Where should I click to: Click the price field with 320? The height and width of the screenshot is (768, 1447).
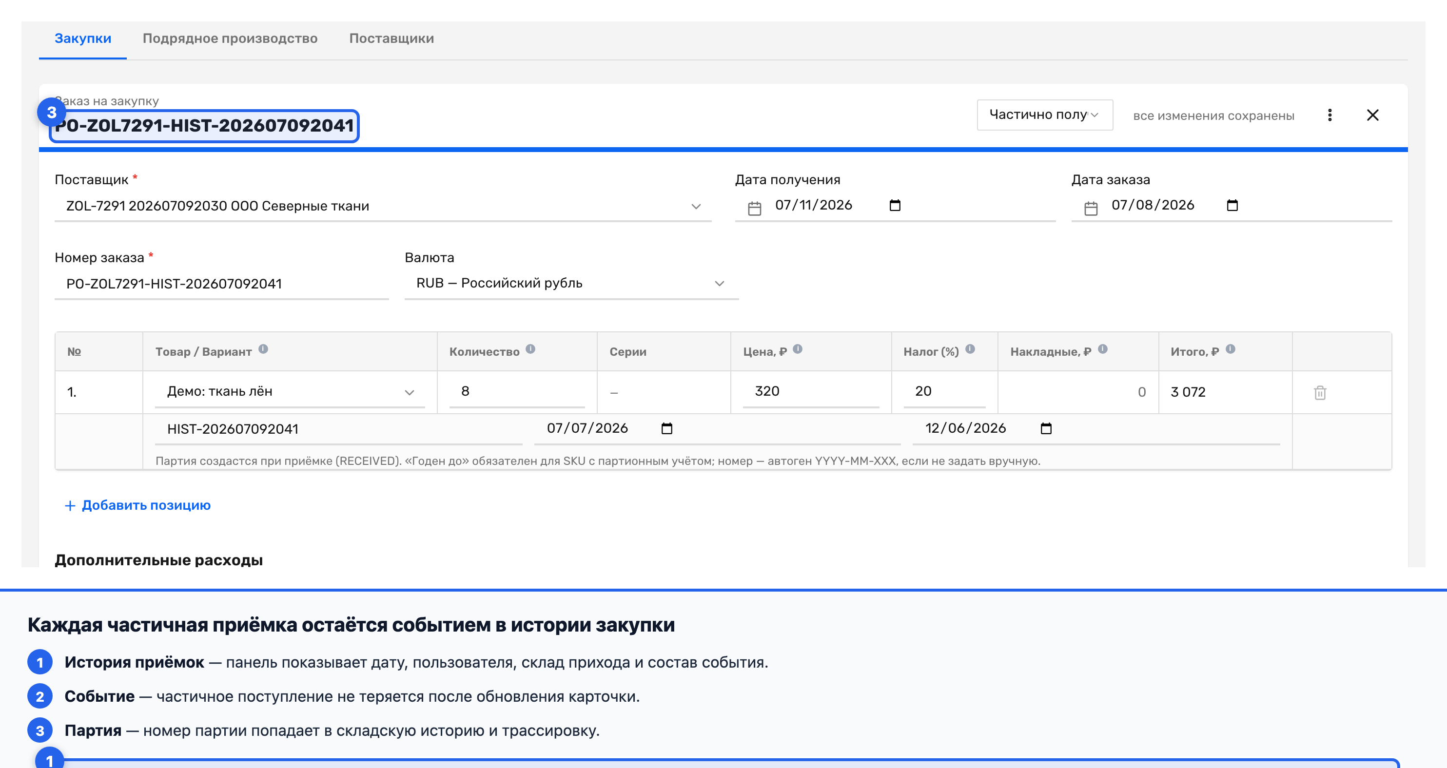[x=811, y=391]
